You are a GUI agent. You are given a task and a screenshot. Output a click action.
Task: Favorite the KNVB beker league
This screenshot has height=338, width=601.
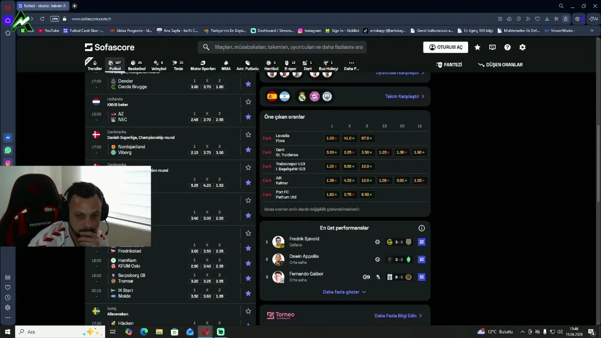point(248,102)
